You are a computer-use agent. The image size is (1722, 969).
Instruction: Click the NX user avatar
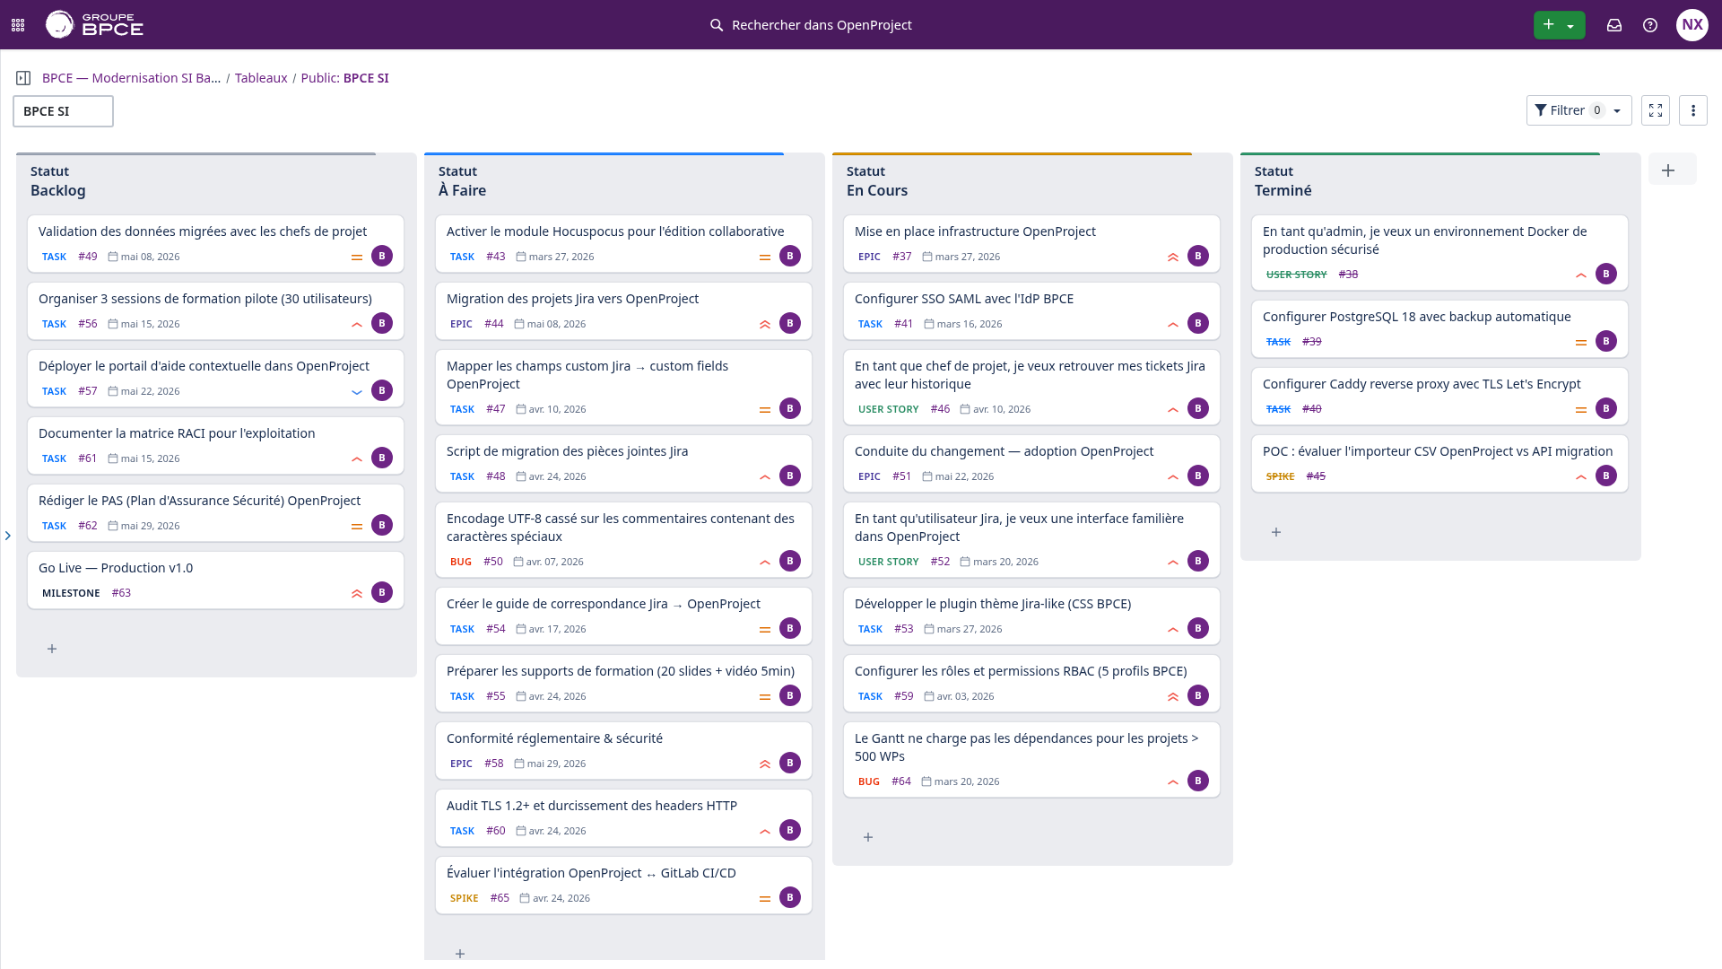1692,24
